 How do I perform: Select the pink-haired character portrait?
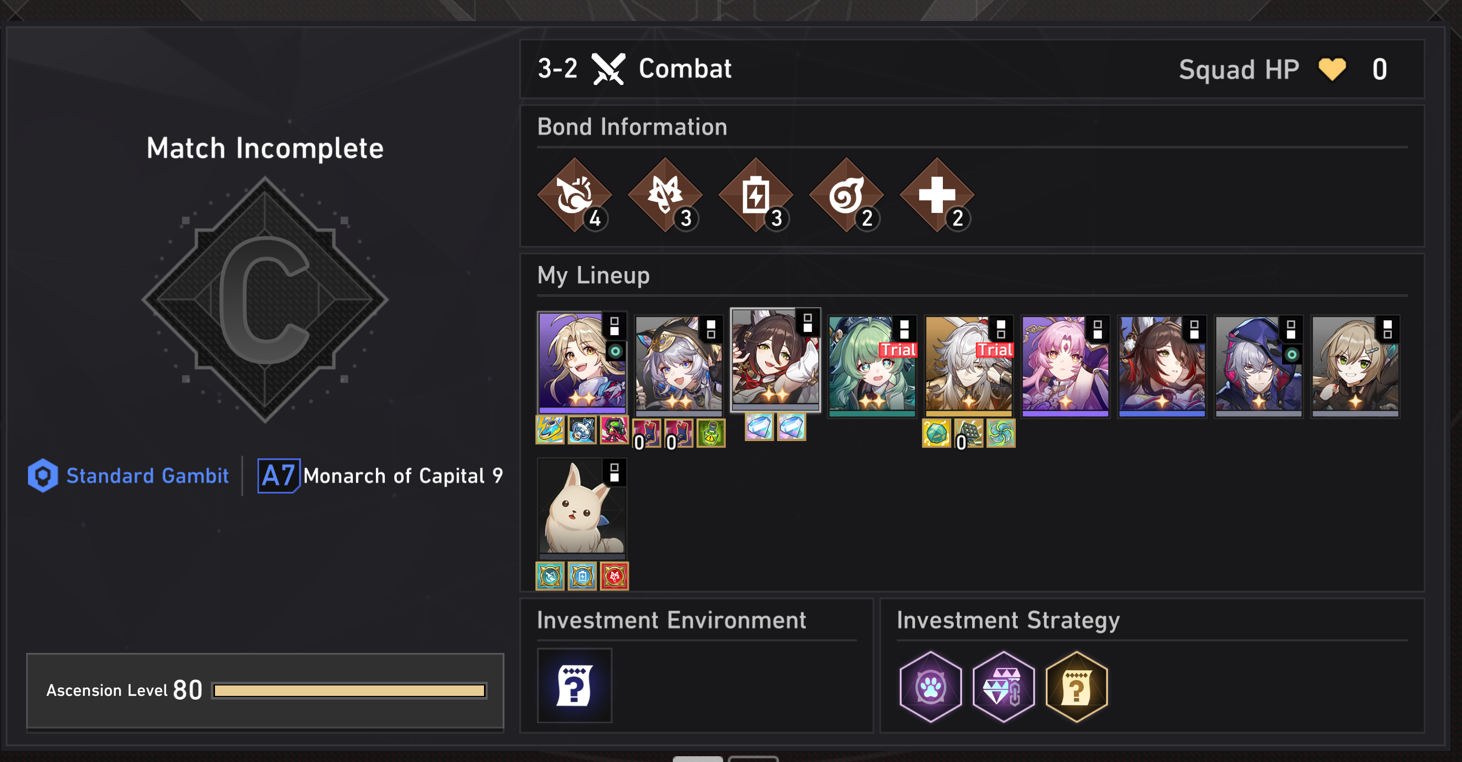click(1065, 367)
